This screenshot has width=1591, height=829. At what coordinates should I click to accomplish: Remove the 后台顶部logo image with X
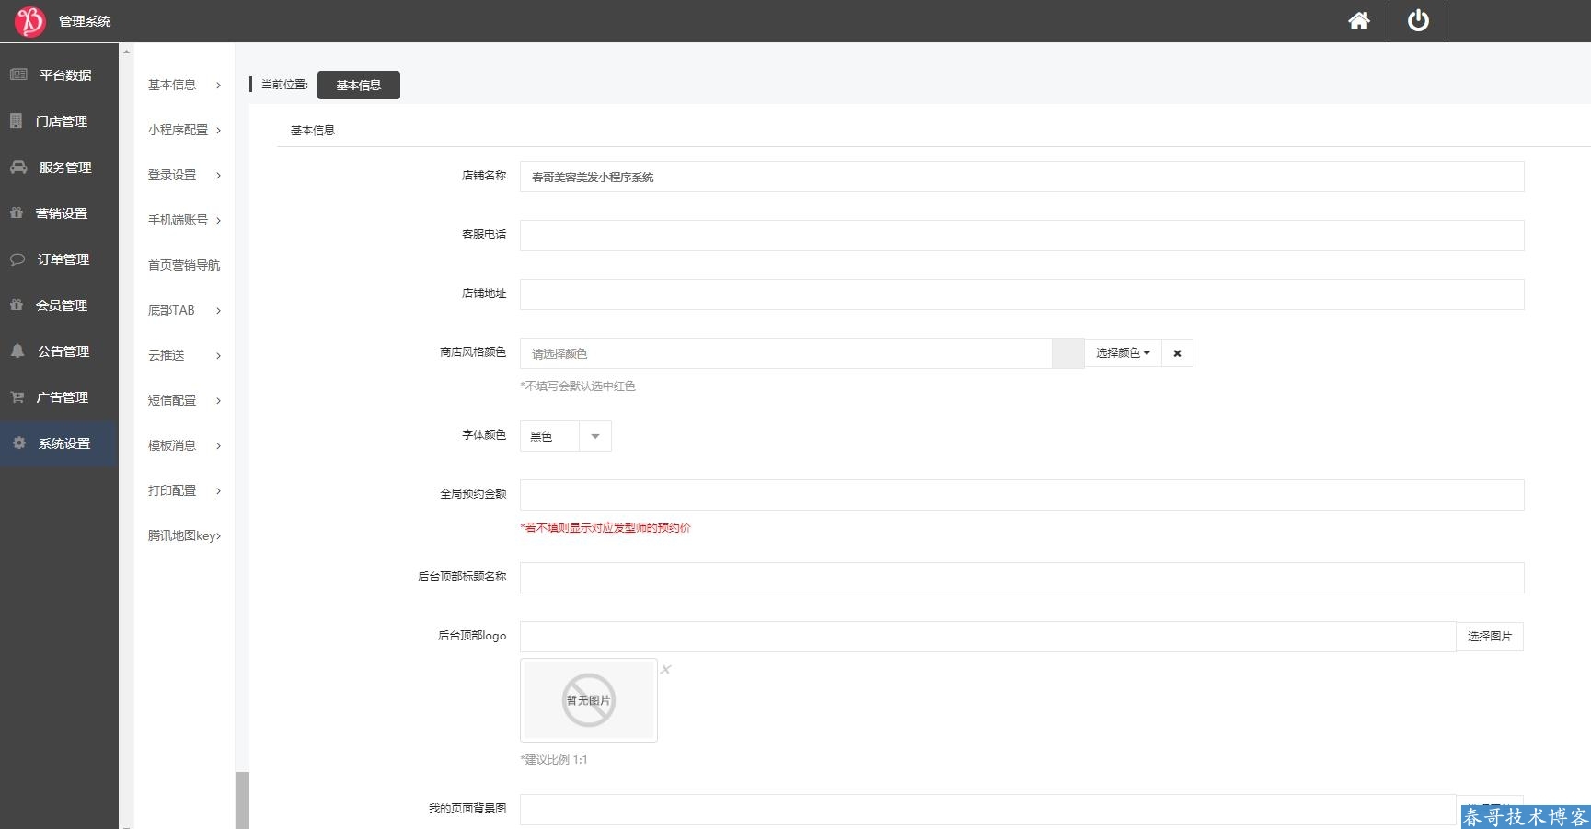(665, 670)
